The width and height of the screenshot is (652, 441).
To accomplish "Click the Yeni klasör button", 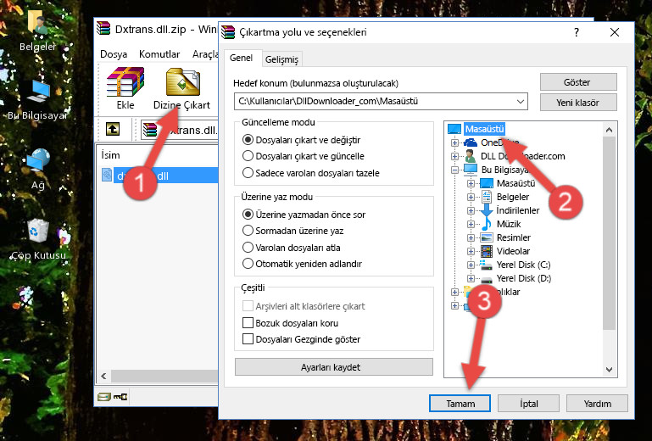I will [x=578, y=103].
